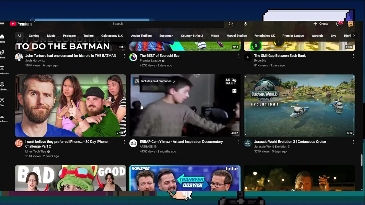Toggle captions on ERBAP video preview

(x=234, y=91)
